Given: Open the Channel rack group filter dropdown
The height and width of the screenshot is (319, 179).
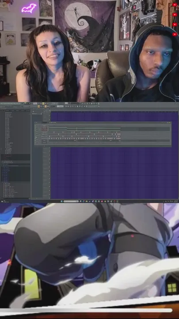Looking at the screenshot, I should pos(44,123).
